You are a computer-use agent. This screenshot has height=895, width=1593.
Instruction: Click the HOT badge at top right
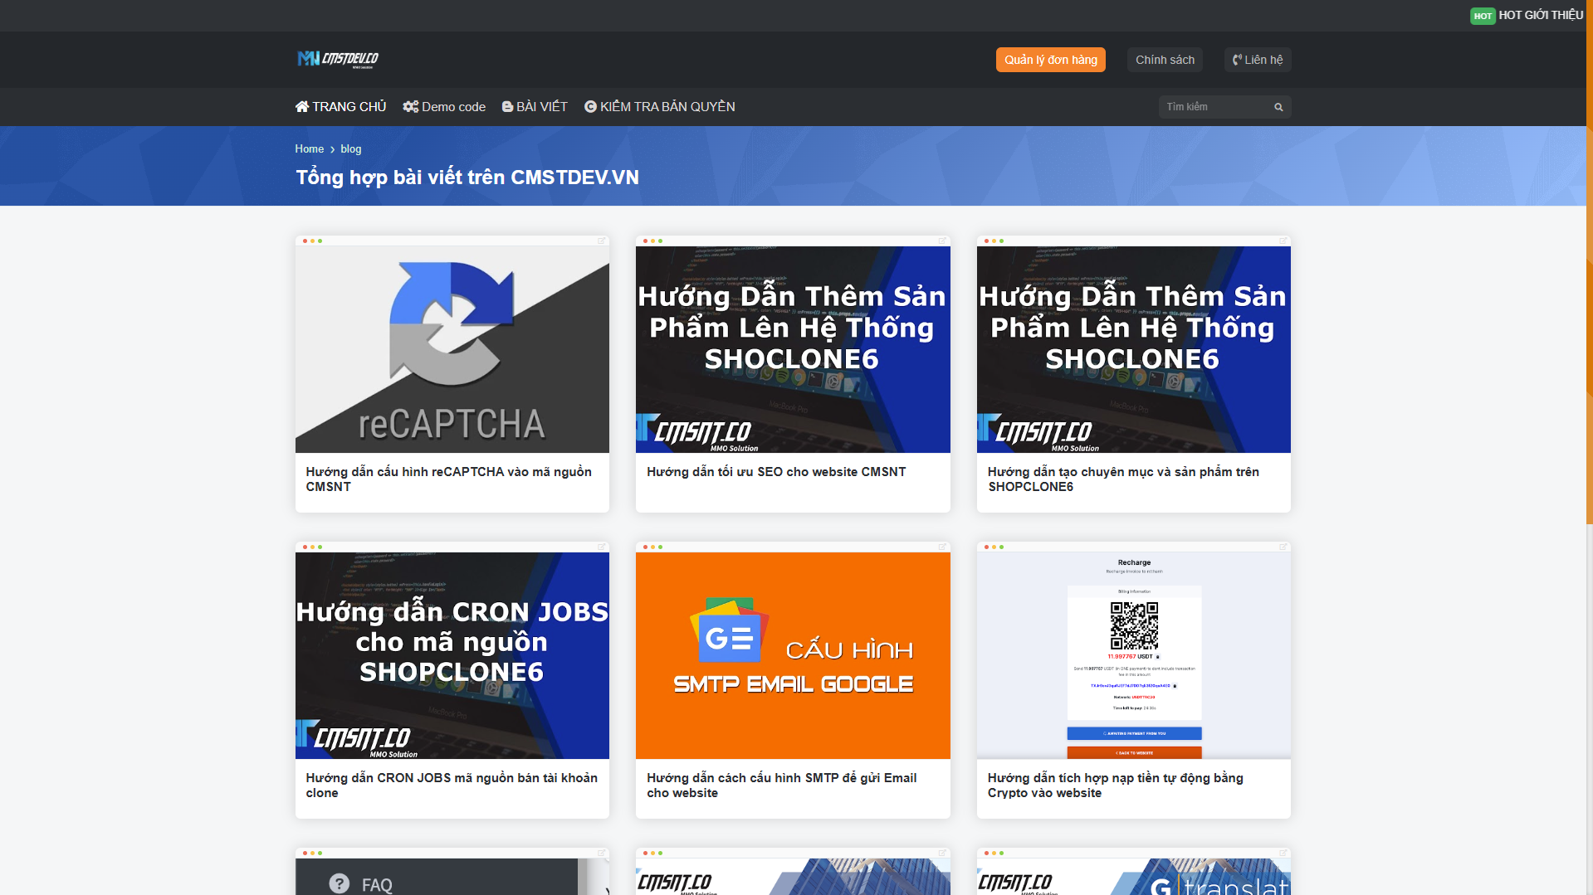pyautogui.click(x=1482, y=16)
